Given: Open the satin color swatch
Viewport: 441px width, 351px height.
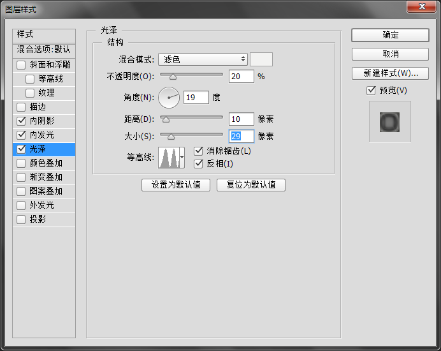Looking at the screenshot, I should (261, 59).
